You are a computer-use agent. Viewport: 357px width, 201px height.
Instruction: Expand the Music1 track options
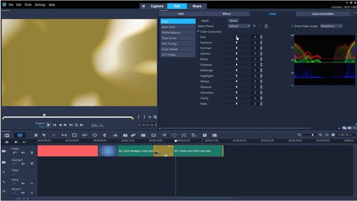[32, 193]
